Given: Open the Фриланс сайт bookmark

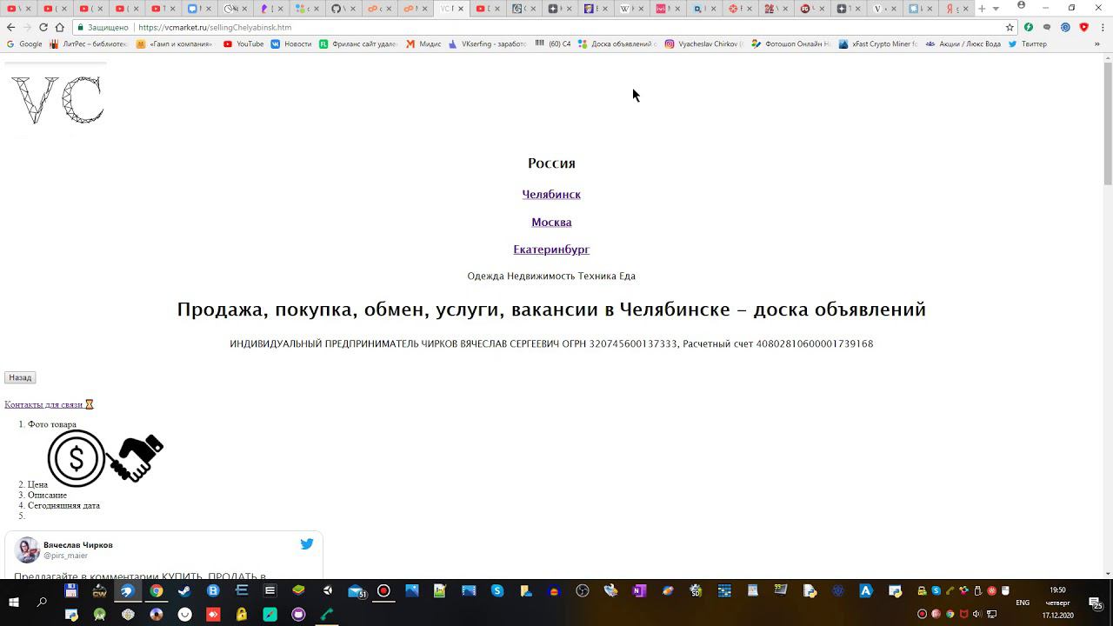Looking at the screenshot, I should coord(357,43).
